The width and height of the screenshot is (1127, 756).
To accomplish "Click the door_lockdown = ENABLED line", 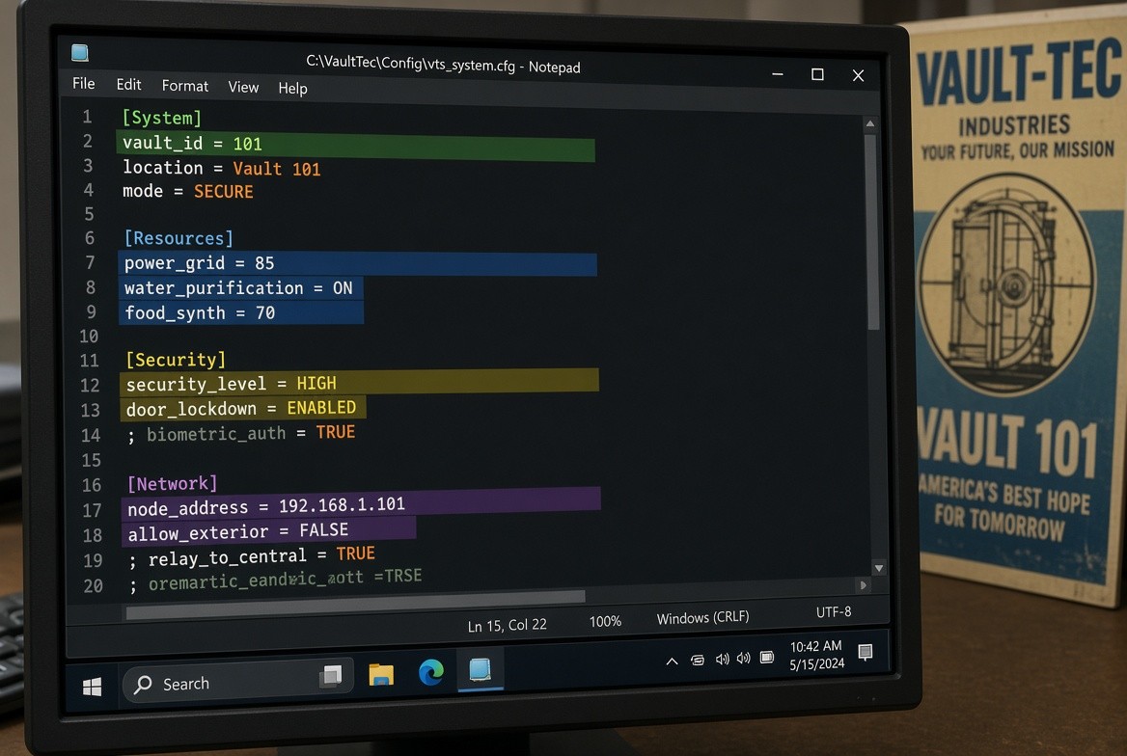I will (243, 408).
